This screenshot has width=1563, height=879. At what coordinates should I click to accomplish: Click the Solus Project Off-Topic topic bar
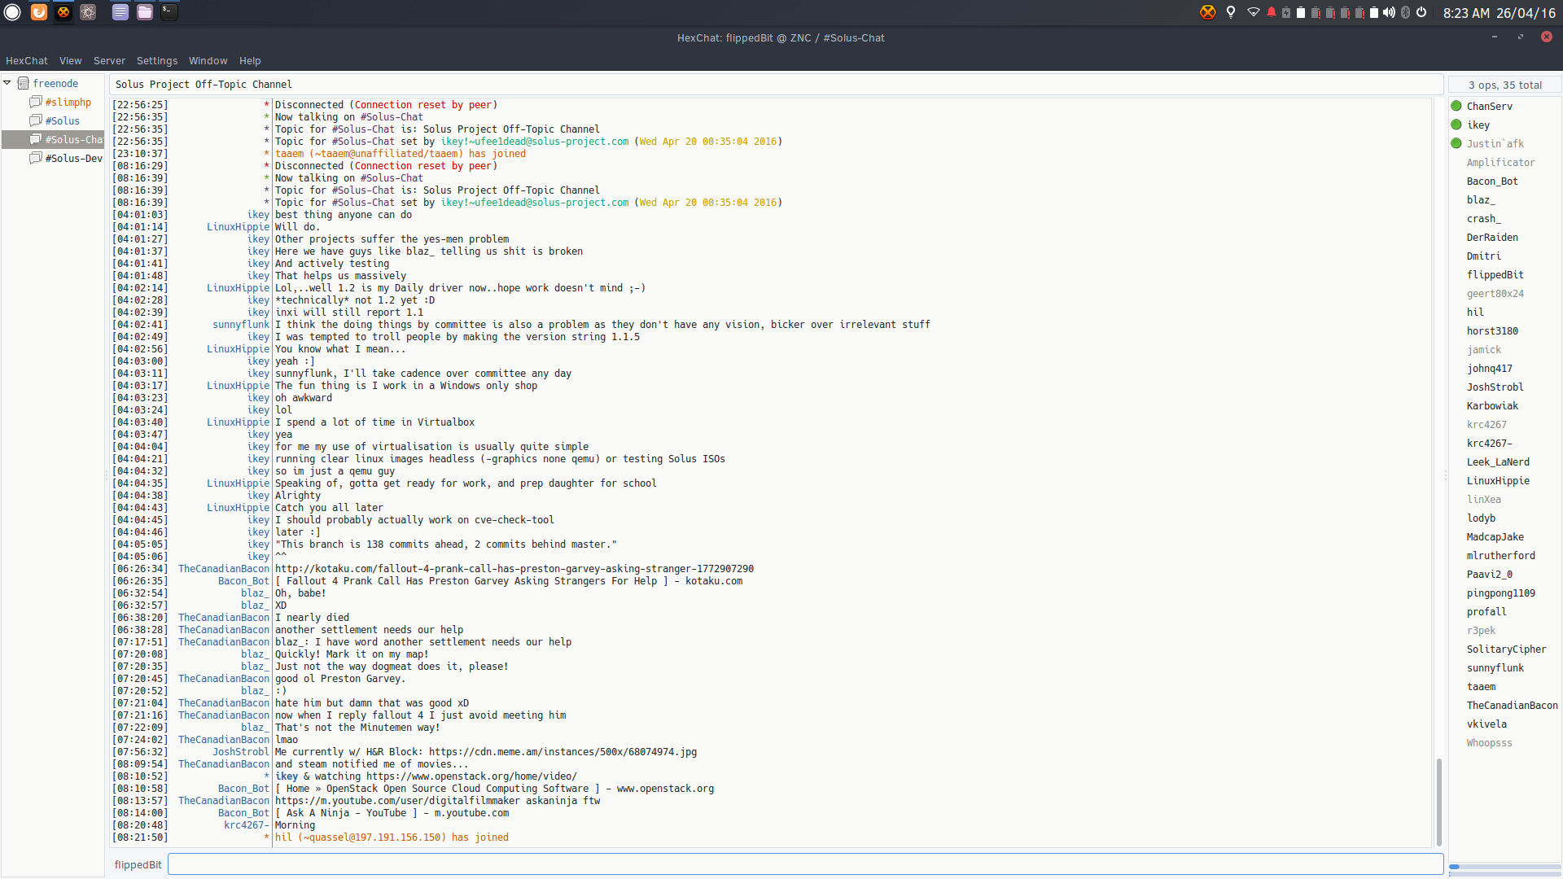[x=777, y=84]
